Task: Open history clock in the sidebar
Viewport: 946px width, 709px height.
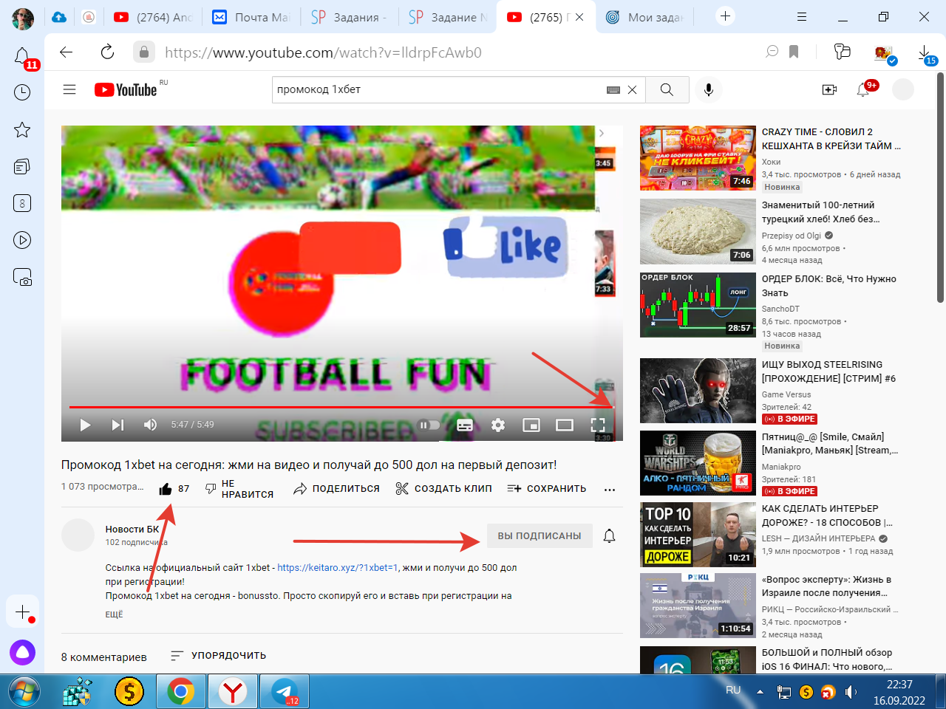Action: coord(22,92)
